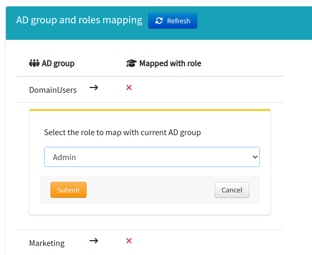Click the arrow next to DomainUsers
Image resolution: width=312 pixels, height=255 pixels.
[94, 87]
